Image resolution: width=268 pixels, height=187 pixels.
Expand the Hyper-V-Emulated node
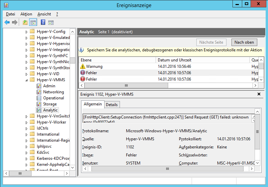(26, 38)
